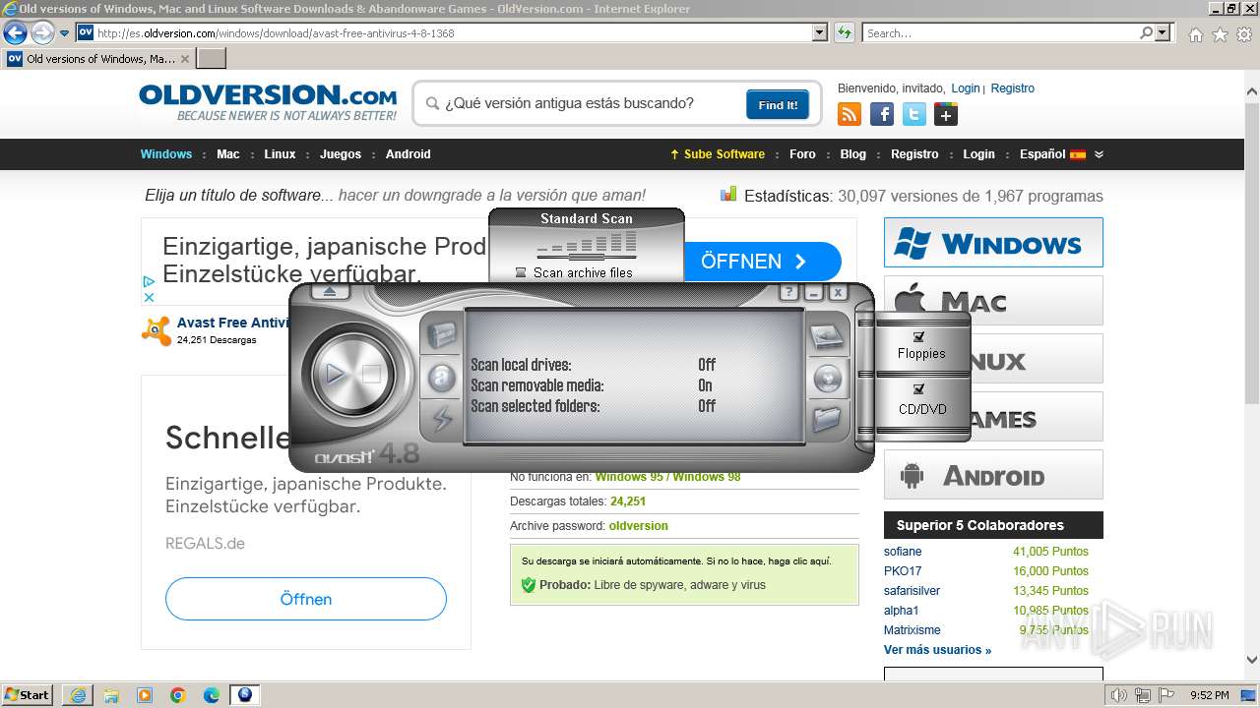This screenshot has height=708, width=1260.
Task: Click the browser search box
Action: 1000,32
